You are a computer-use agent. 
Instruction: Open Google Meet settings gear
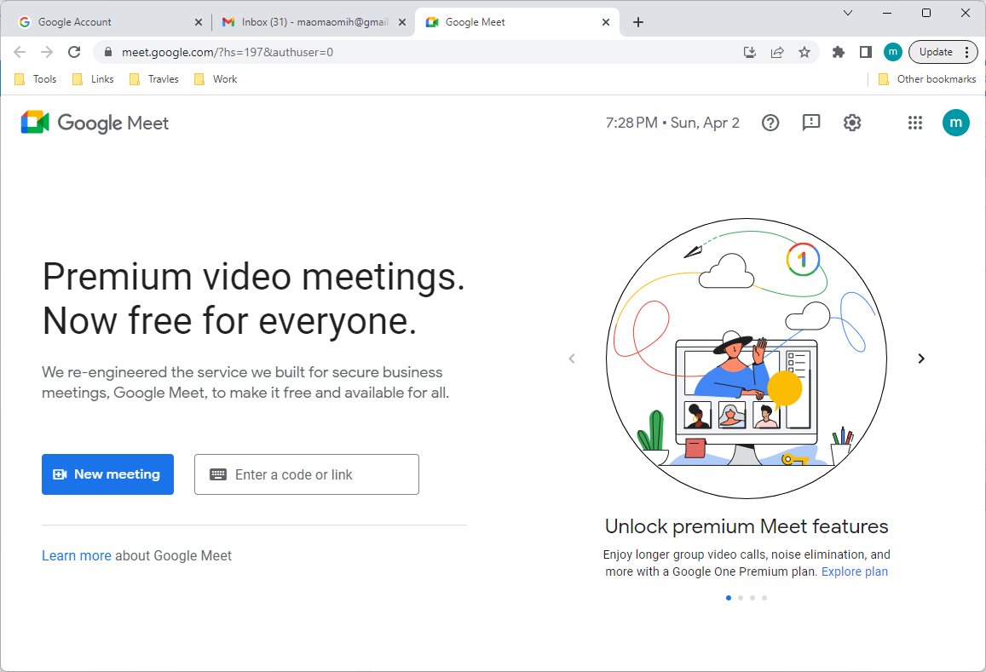coord(852,123)
